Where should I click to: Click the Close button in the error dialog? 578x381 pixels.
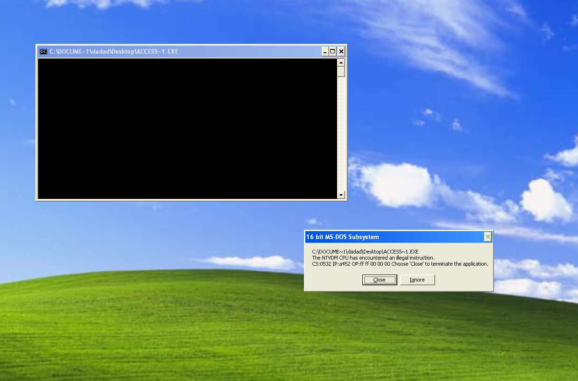pos(380,280)
